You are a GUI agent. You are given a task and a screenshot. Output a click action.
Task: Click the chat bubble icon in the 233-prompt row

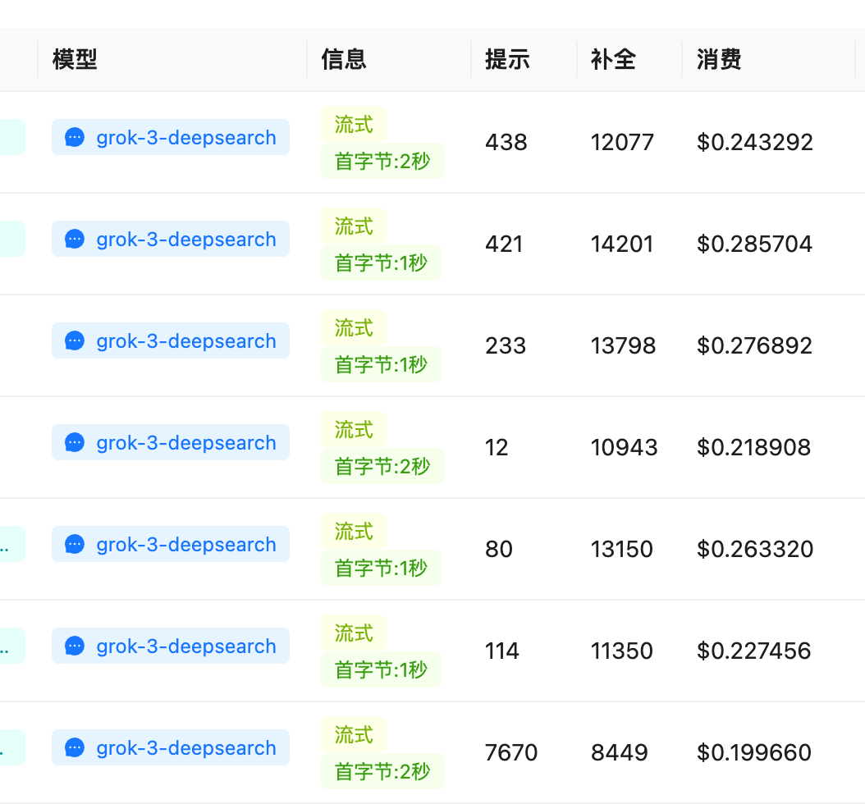pyautogui.click(x=74, y=340)
